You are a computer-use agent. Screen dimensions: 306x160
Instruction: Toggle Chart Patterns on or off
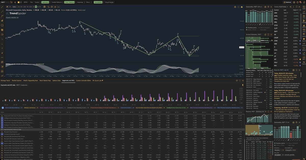(69, 2)
